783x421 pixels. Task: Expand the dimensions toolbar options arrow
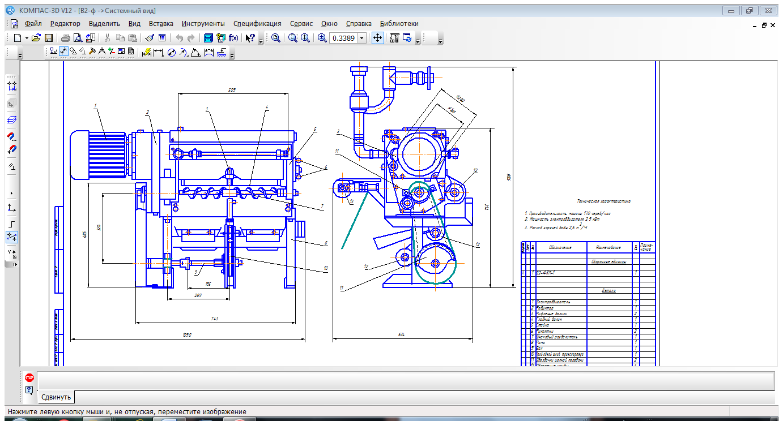coord(232,54)
